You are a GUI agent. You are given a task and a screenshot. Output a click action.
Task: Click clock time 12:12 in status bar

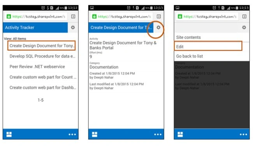tap(72, 8)
